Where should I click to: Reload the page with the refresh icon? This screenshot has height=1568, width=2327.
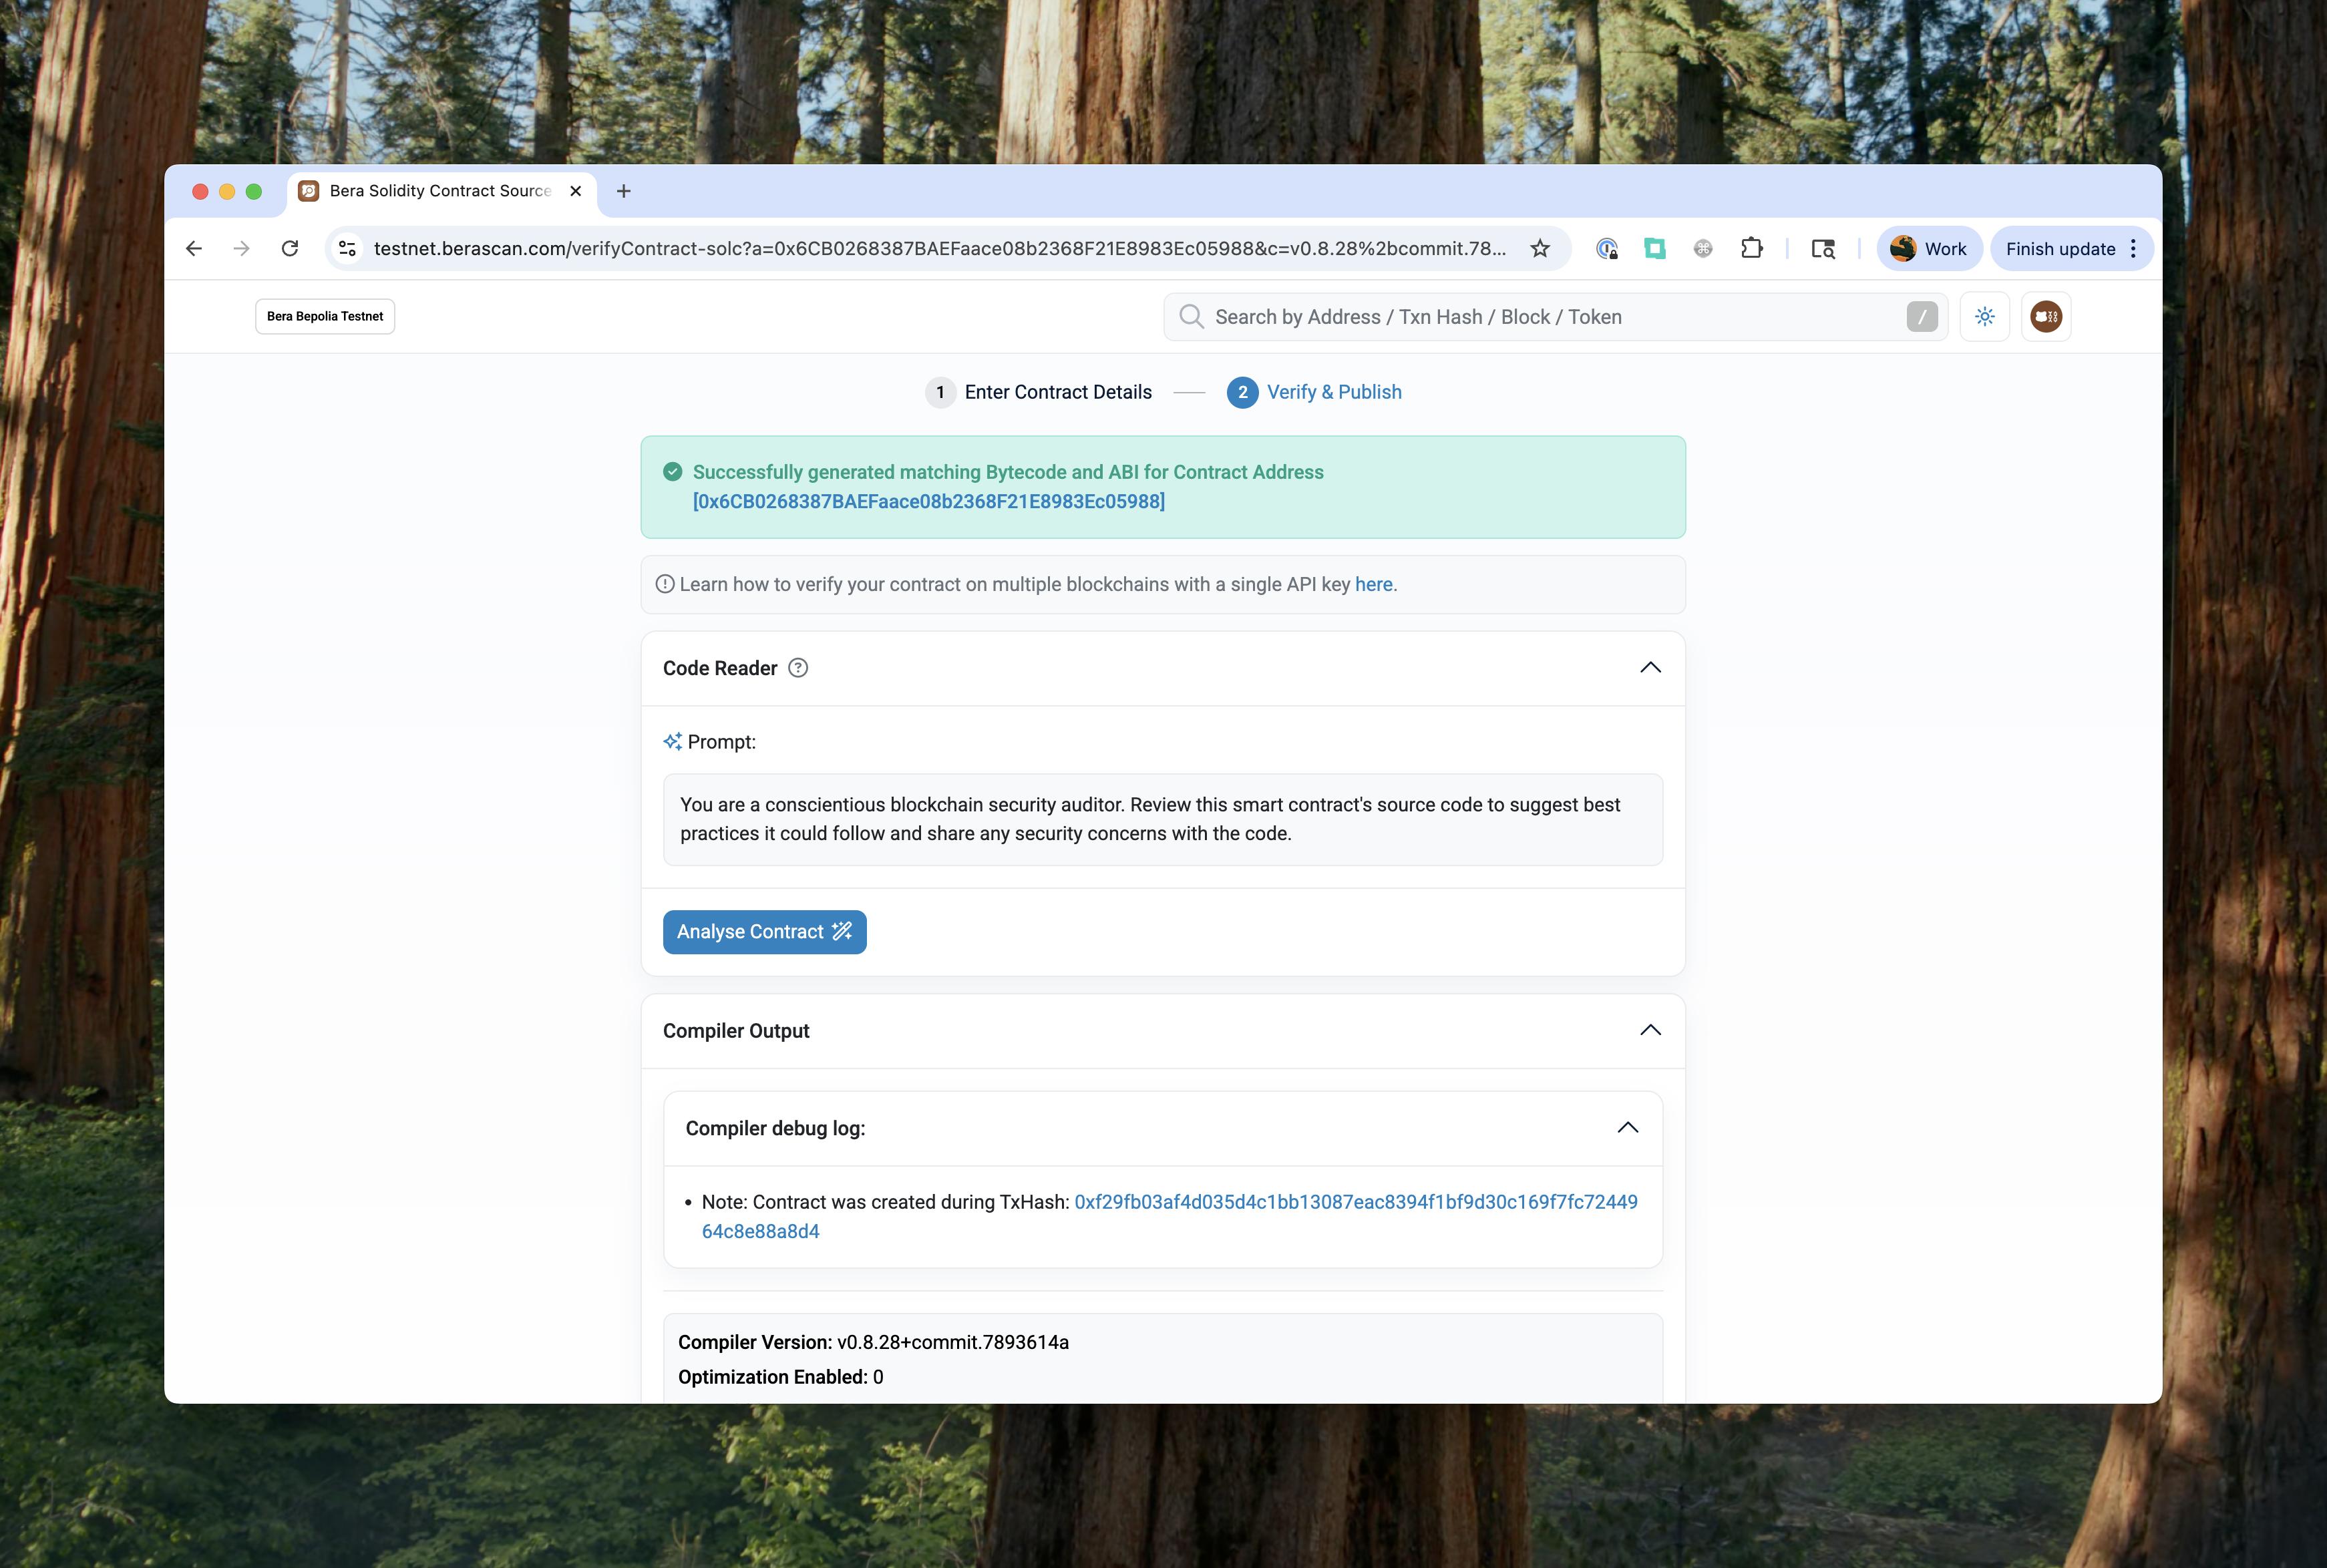tap(290, 249)
